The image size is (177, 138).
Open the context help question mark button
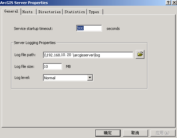pos(168,2)
